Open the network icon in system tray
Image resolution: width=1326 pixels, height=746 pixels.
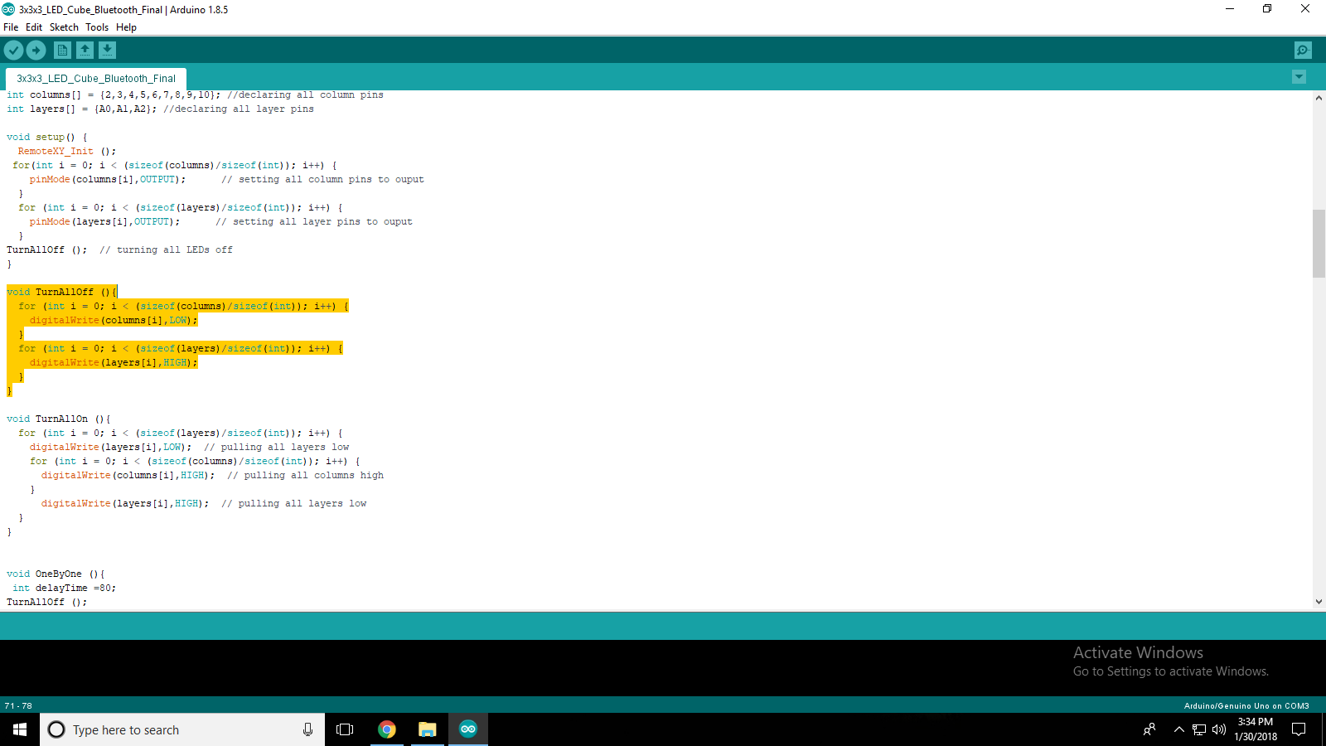1199,729
